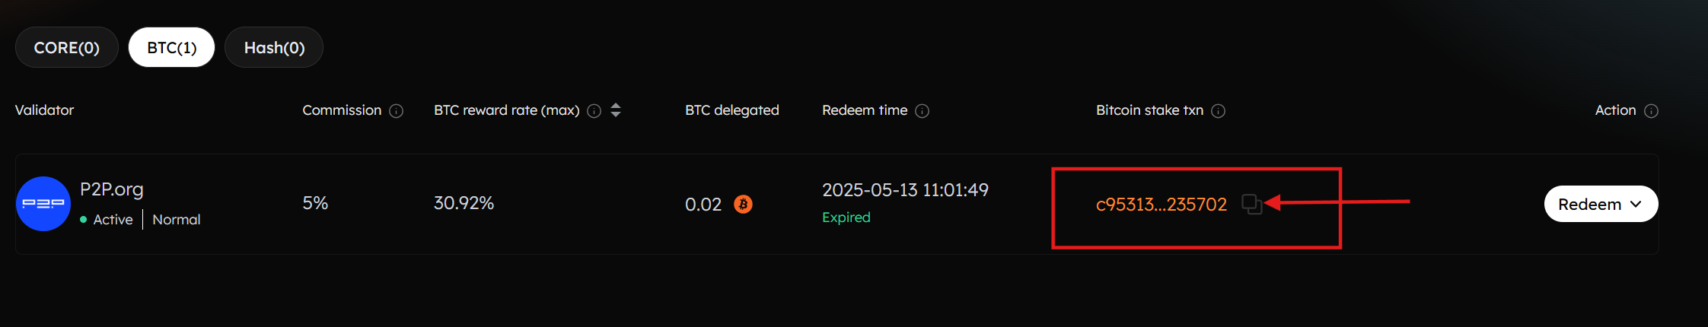Image resolution: width=1708 pixels, height=327 pixels.
Task: Click the green Expired status label
Action: pos(846,217)
